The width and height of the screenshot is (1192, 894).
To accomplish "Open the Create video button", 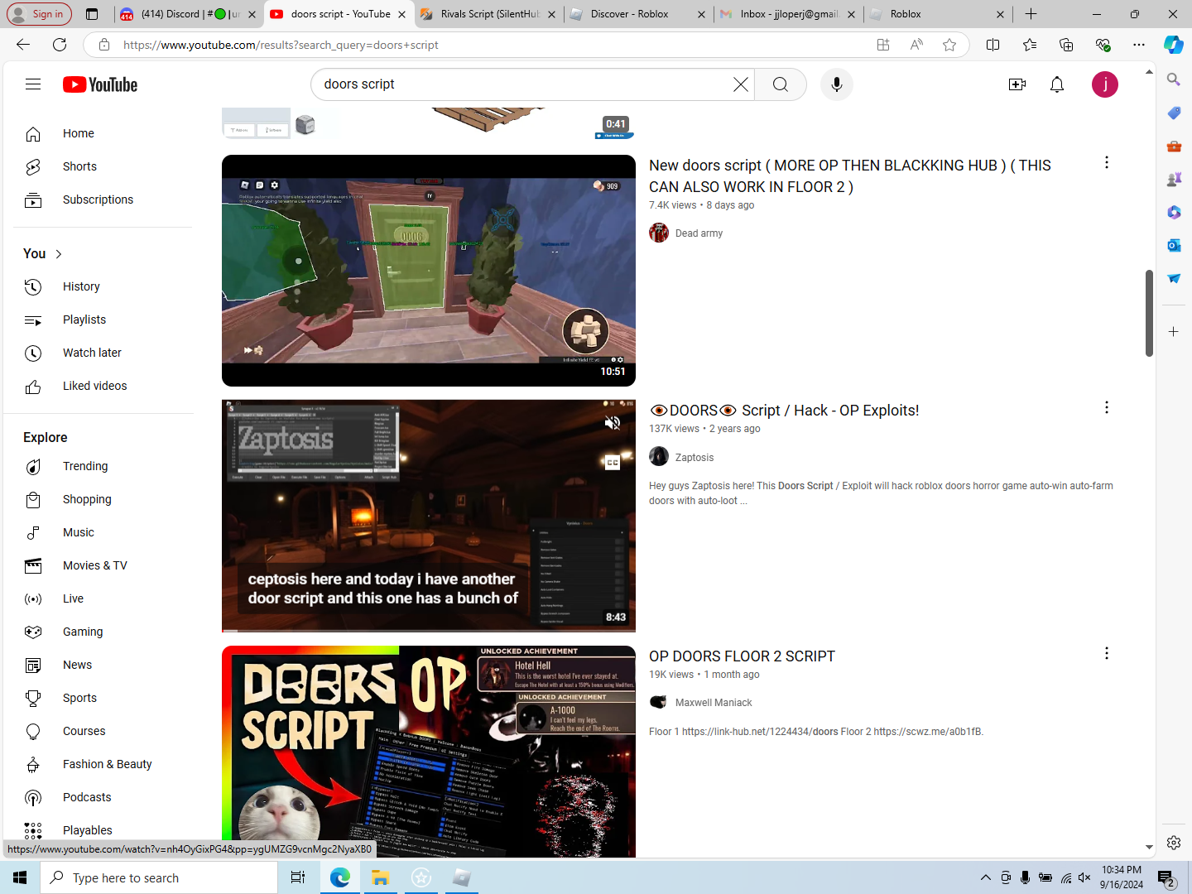I will tap(1017, 84).
